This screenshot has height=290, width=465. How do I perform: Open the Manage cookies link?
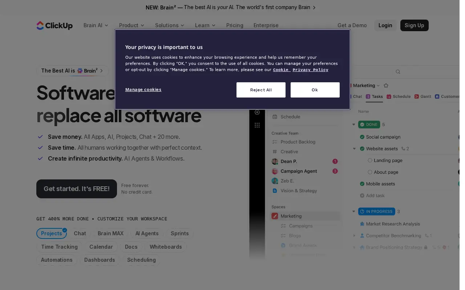coord(143,90)
